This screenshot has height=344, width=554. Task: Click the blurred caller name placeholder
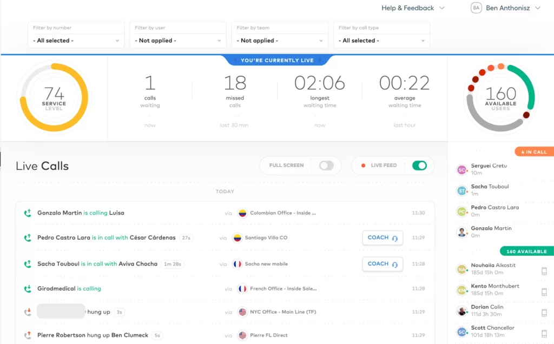(61, 311)
